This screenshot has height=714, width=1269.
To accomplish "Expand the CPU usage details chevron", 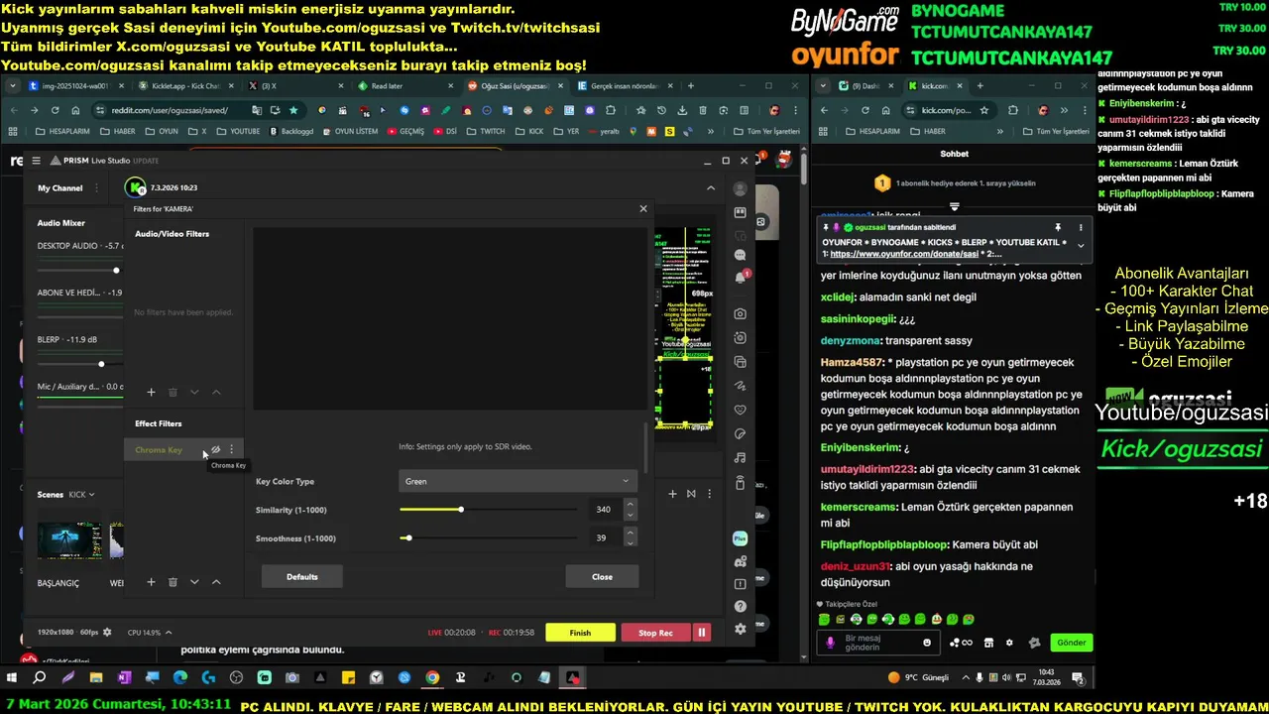I will 169,632.
